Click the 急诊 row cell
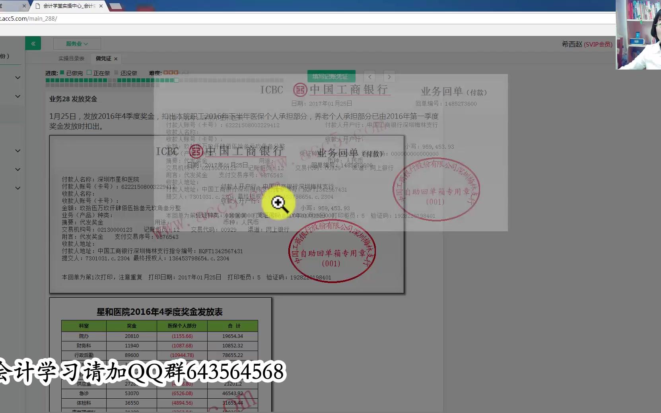Screen dimensions: 661x413 84,394
